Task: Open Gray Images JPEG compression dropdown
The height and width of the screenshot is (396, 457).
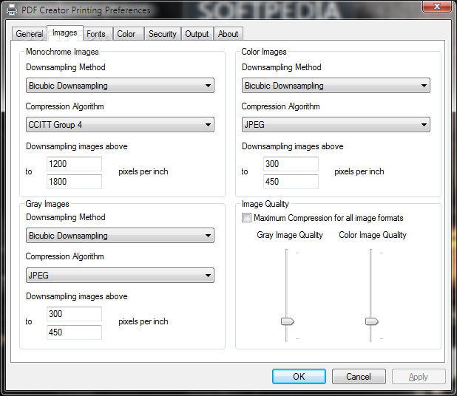Action: point(120,275)
